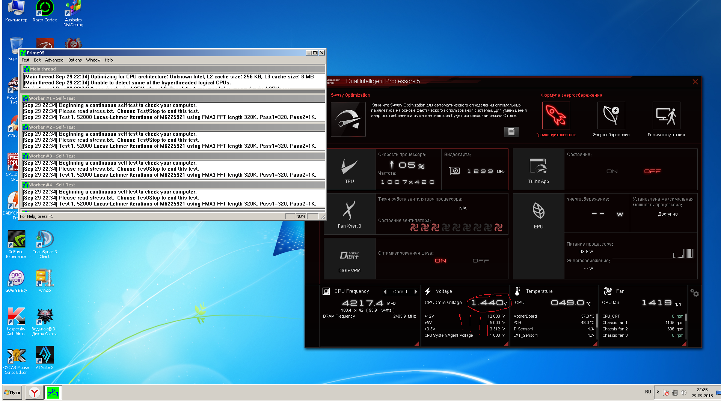Open the TPU panel
Viewport: 721px width, 405px height.
[349, 169]
